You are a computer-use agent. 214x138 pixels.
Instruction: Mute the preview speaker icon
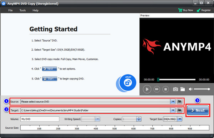(x=190, y=89)
